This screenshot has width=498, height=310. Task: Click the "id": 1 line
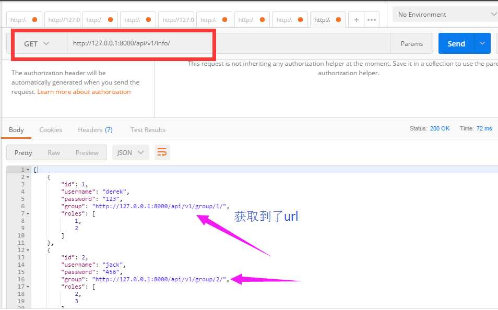(x=74, y=185)
